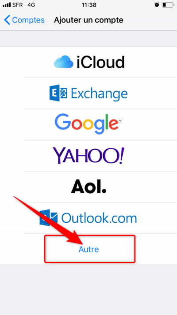Viewport: 177px width, 315px height.
Task: Go back via the Comptes label
Action: point(28,20)
